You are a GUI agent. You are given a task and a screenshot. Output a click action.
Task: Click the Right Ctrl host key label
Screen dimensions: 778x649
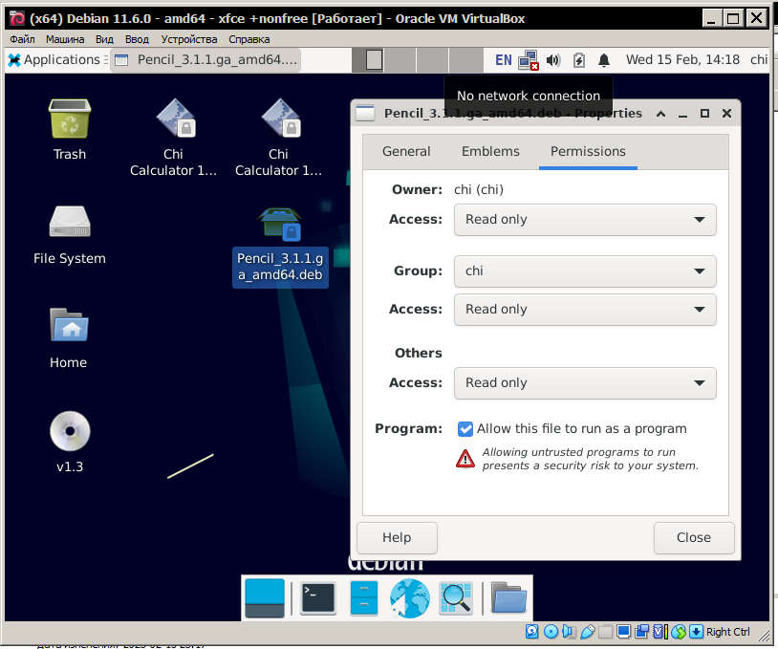coord(728,632)
